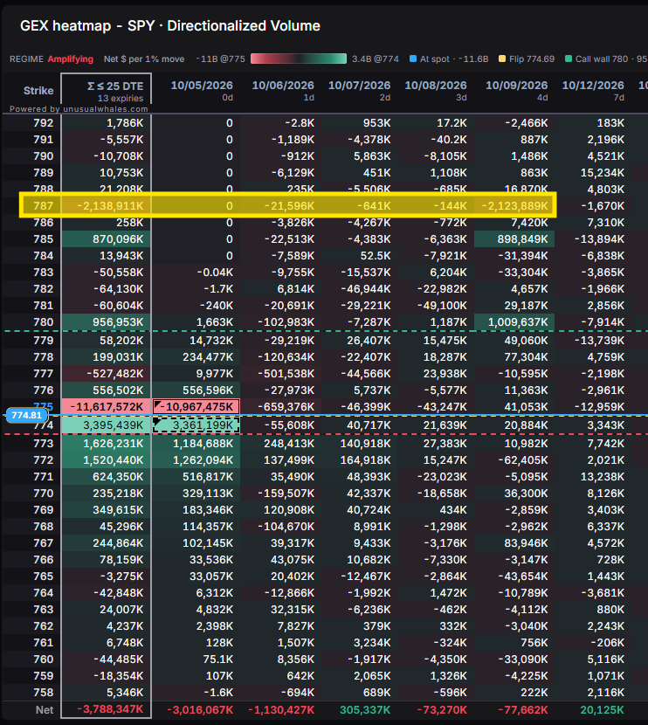Click the yellow Flip 774.69 legend swatch
The image size is (648, 725).
tap(502, 59)
